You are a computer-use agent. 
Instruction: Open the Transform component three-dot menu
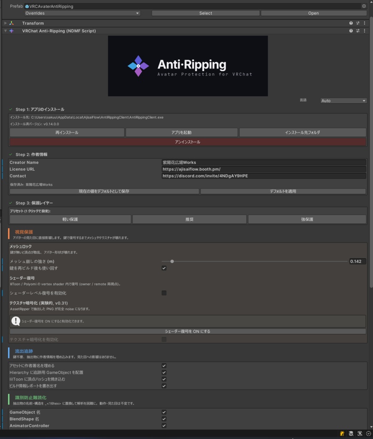click(x=364, y=23)
